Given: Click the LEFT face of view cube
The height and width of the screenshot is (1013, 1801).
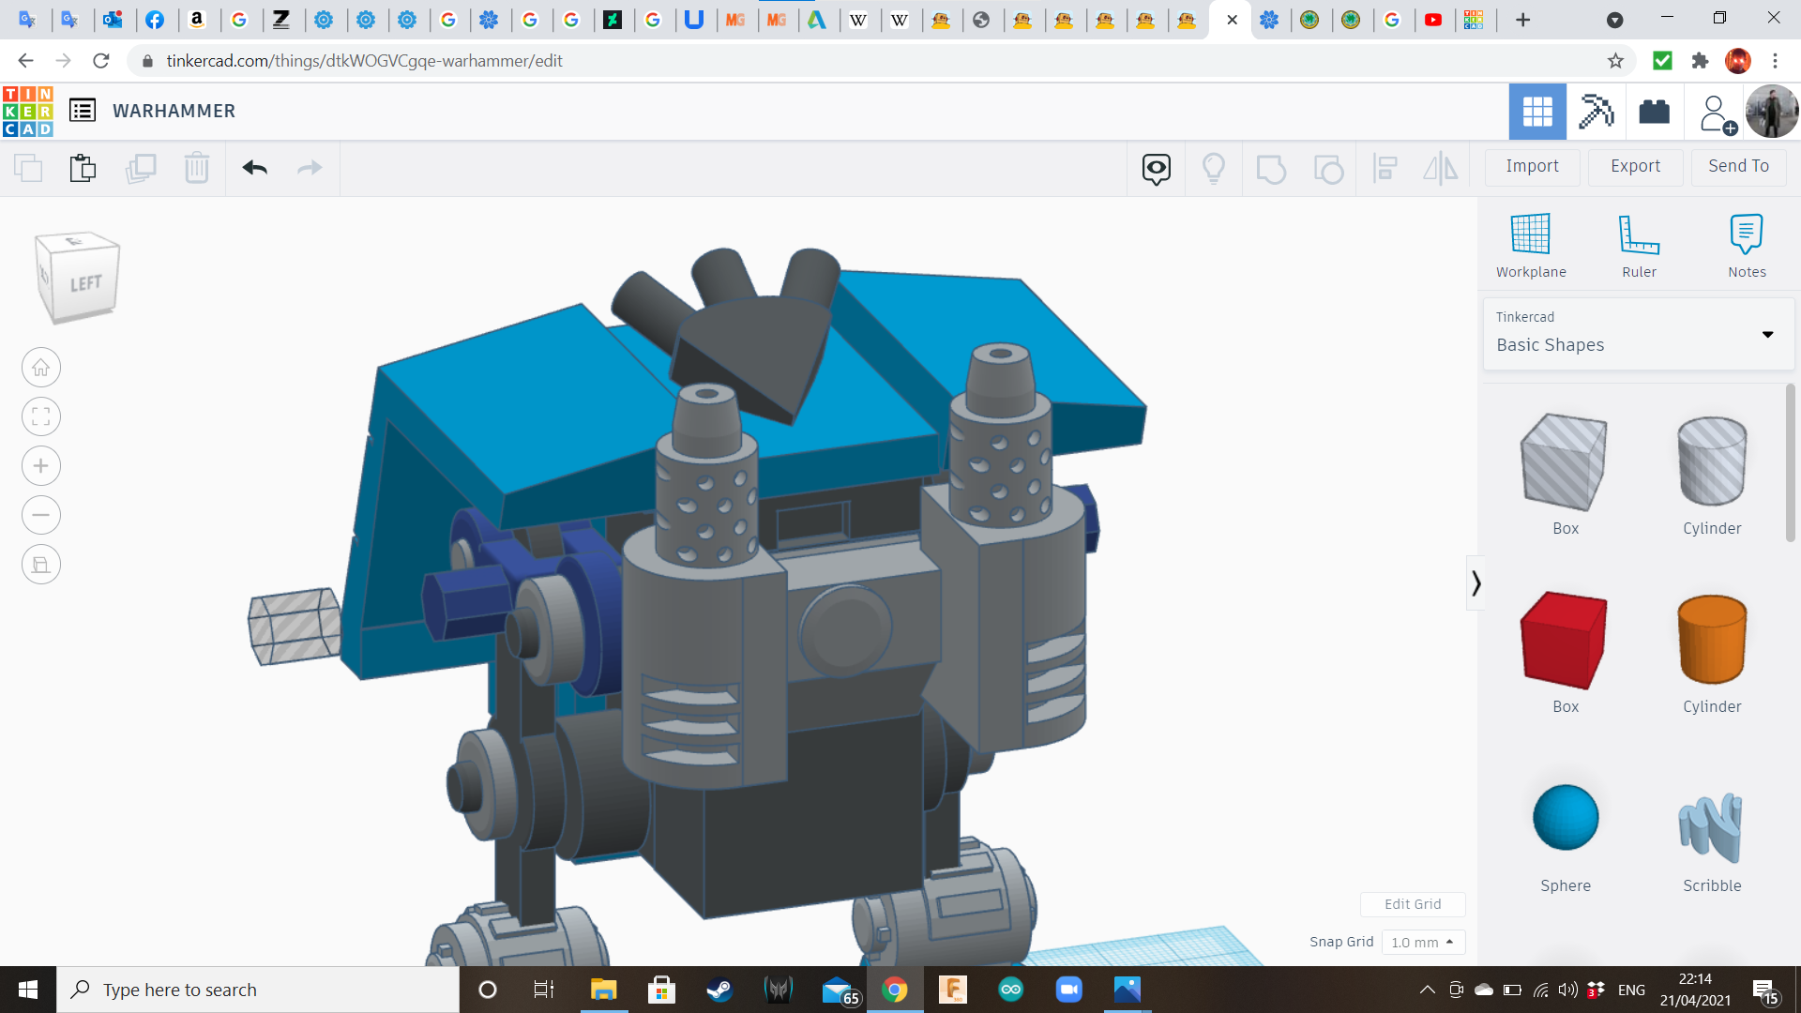Looking at the screenshot, I should coord(85,283).
